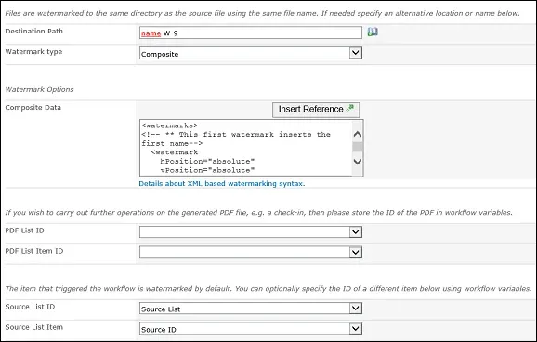The image size is (537, 342).
Task: Click the hPosition="absolute" line in the XML
Action: (207, 162)
